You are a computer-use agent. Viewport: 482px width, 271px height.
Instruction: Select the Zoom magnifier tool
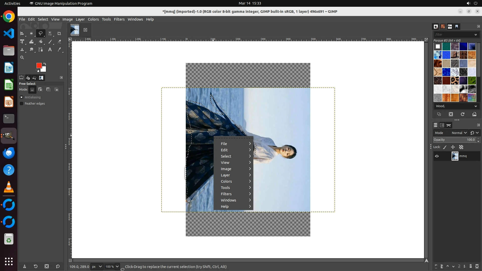click(x=22, y=57)
